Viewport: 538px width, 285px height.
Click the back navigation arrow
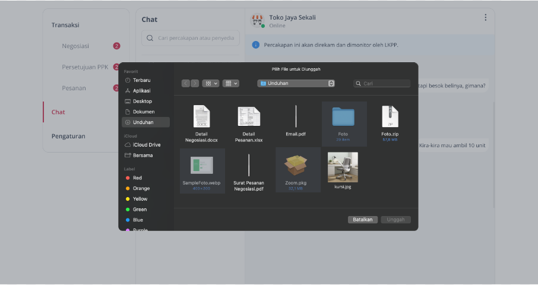(x=186, y=83)
